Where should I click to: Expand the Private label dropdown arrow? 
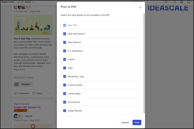point(28,111)
